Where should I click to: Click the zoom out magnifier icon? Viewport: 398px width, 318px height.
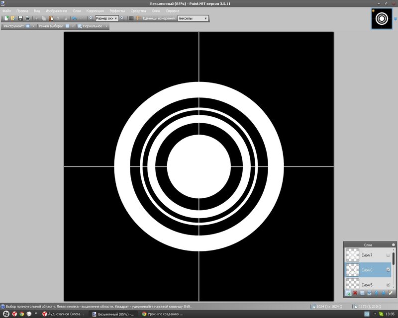click(x=91, y=18)
